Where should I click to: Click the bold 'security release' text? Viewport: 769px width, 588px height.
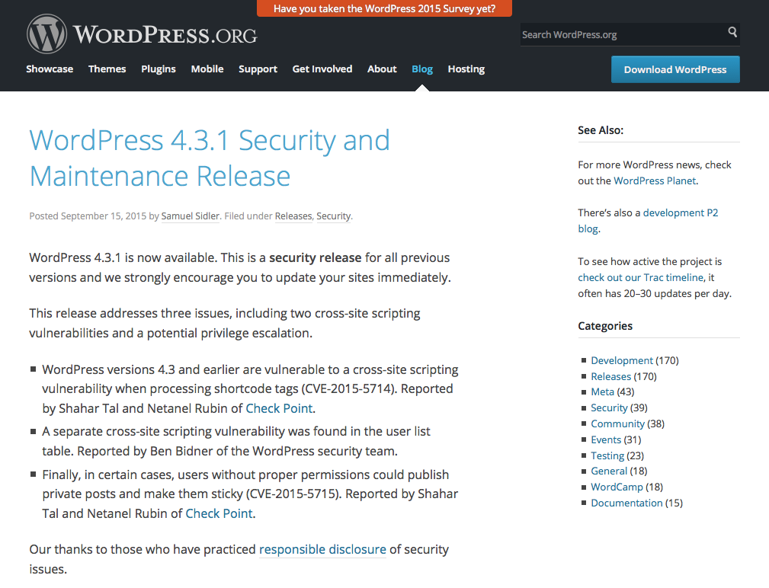tap(316, 257)
